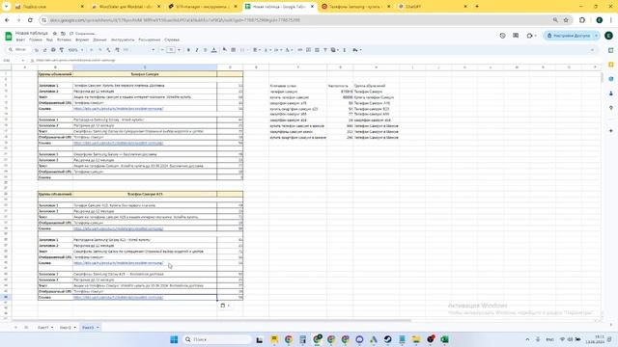Toggle strikethrough formatting in the toolbar

(x=205, y=50)
